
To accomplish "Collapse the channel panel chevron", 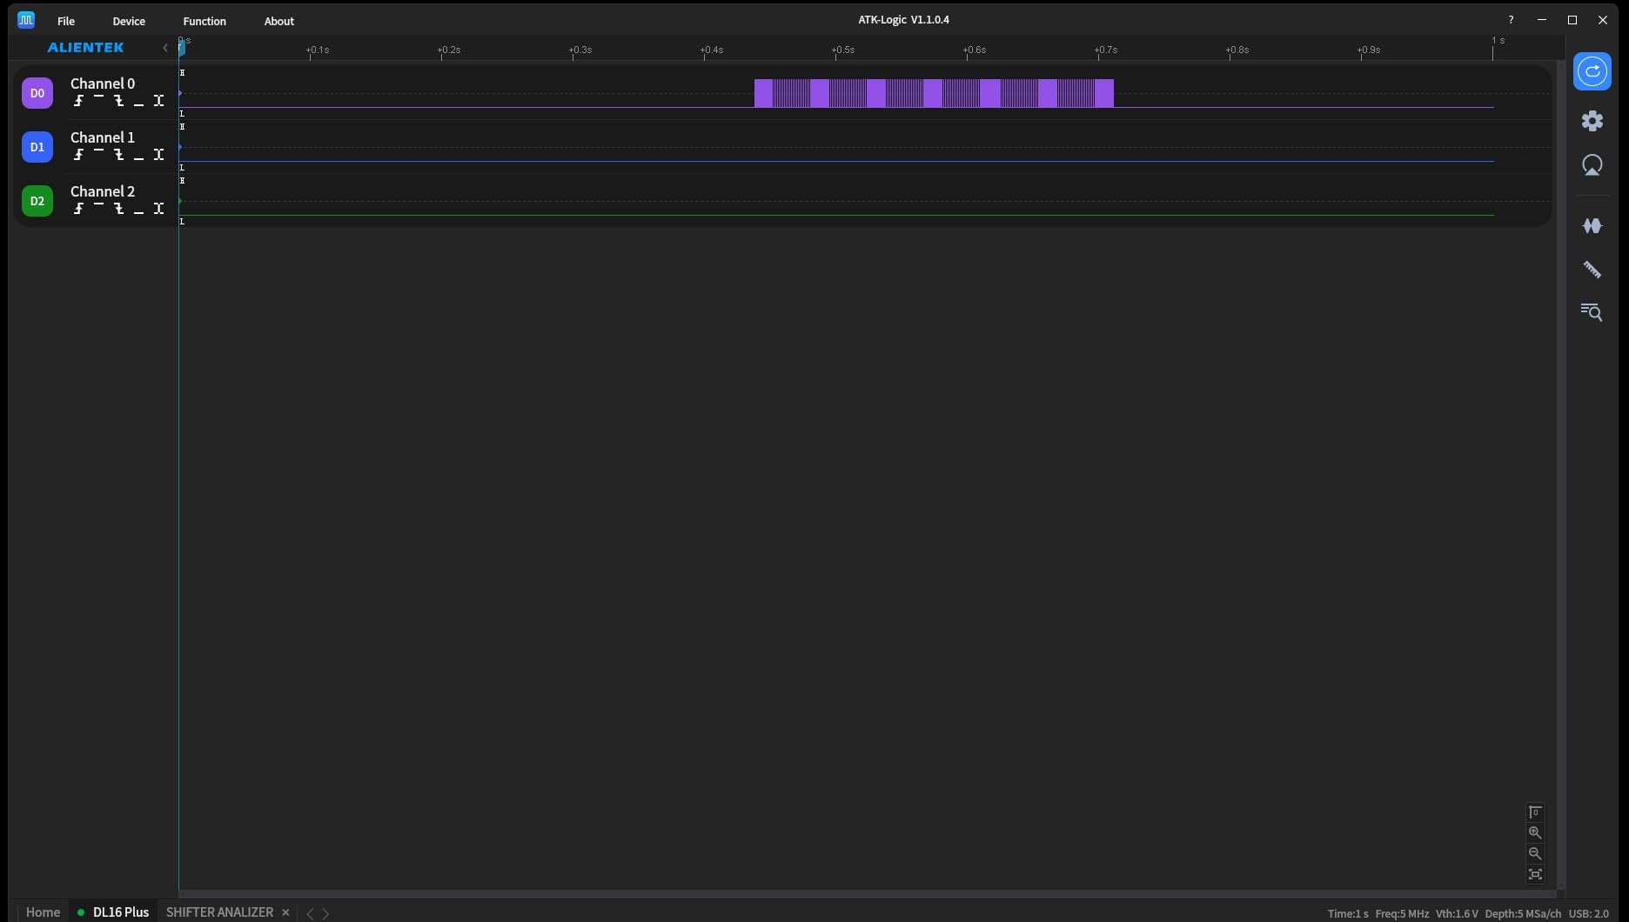I will (165, 48).
